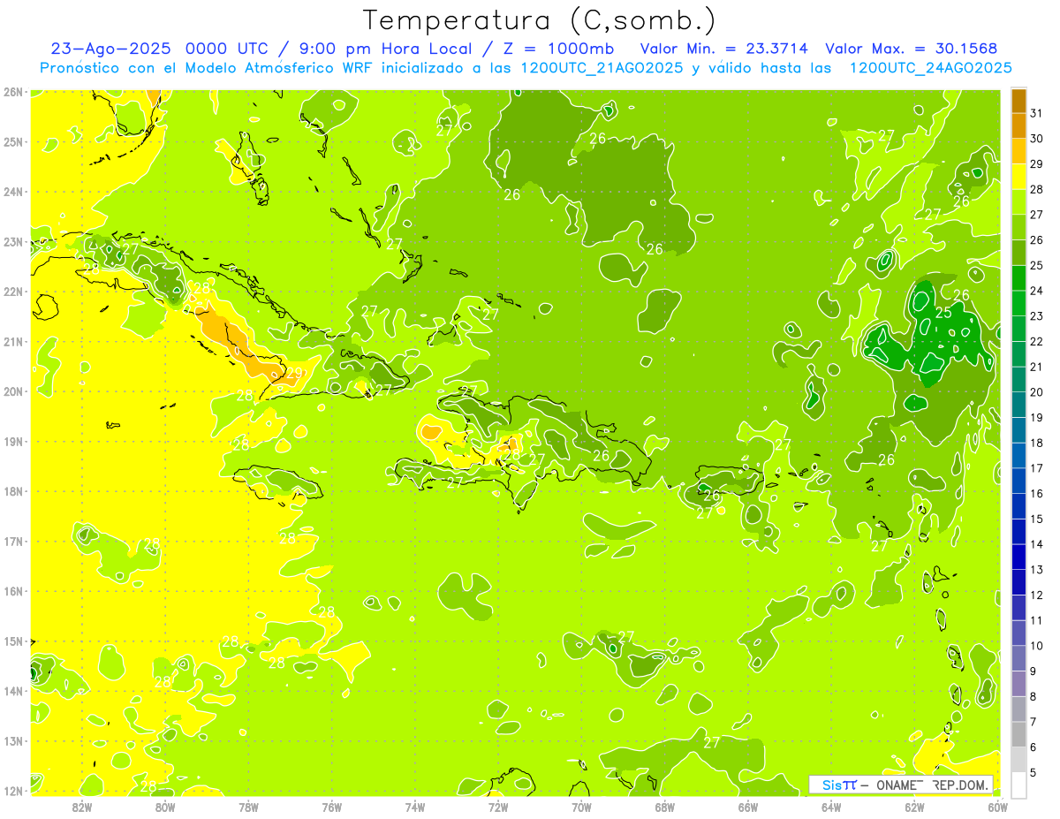Click color scale label 7
This screenshot has width=1060, height=819.
[1033, 722]
